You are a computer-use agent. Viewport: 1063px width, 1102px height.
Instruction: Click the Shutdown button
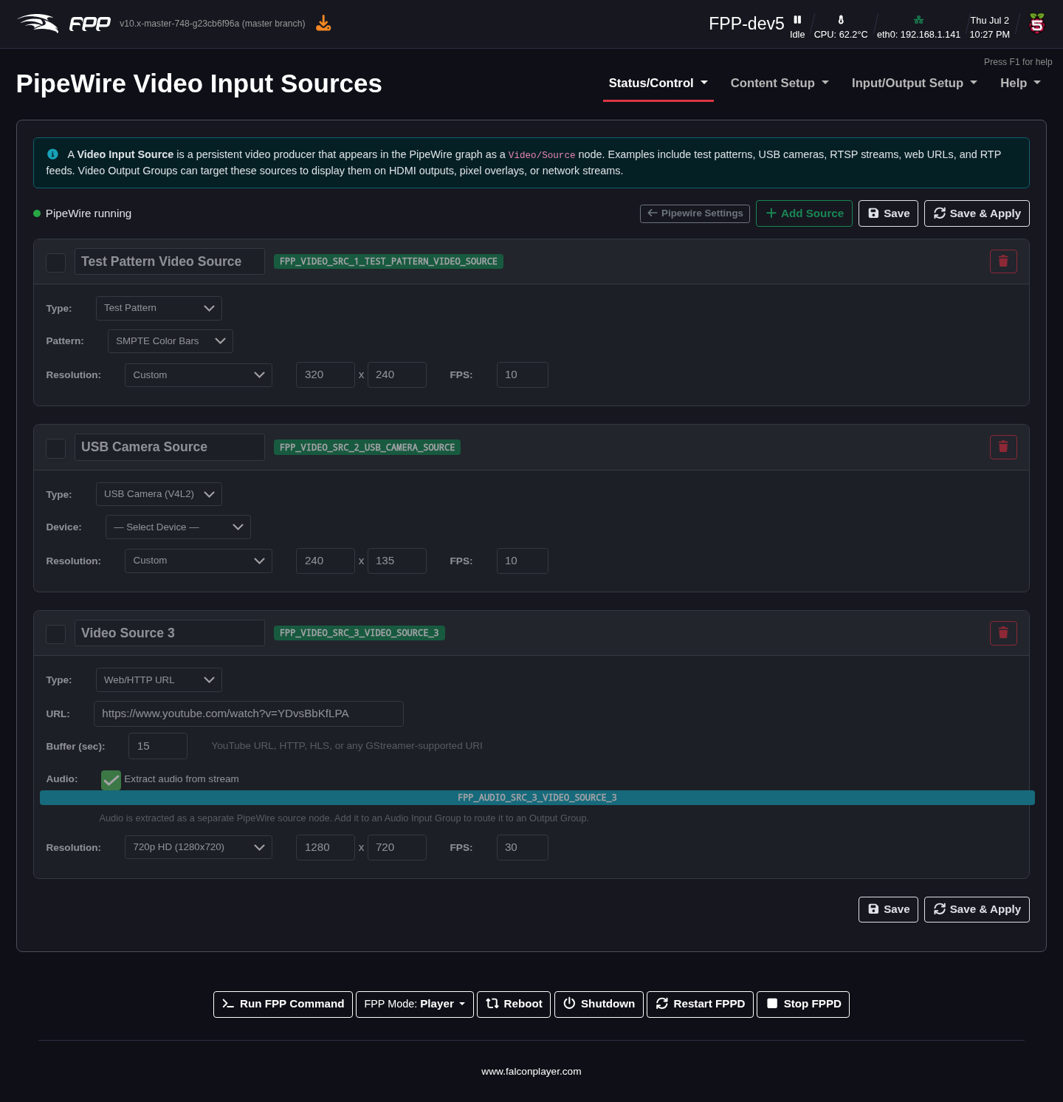pos(599,1004)
